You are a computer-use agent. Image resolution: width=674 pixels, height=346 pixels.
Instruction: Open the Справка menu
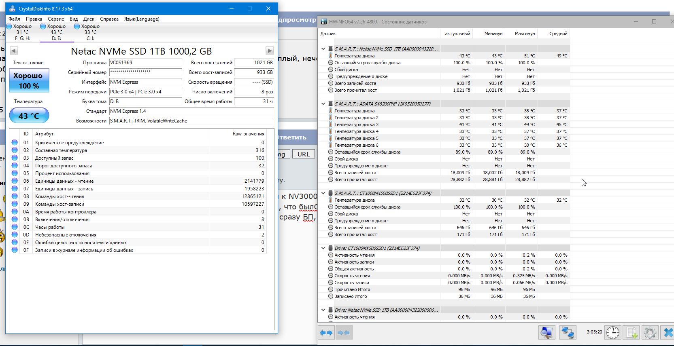(x=109, y=19)
